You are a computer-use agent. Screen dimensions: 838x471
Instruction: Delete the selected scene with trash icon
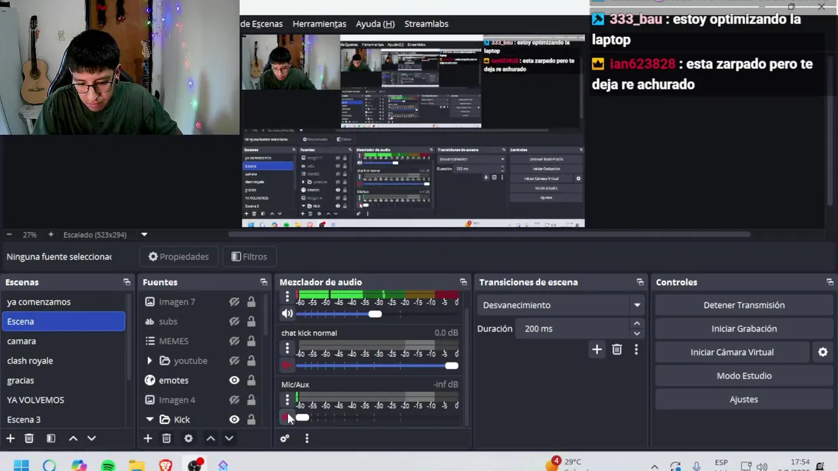[29, 438]
